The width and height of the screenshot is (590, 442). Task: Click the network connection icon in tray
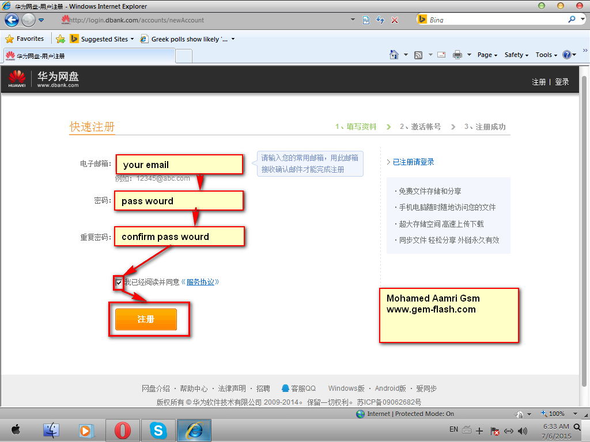508,431
